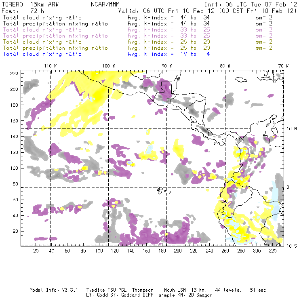
Task: Select the purple 'Total precipitation mixing ratio' legend line
Action: coord(55,36)
